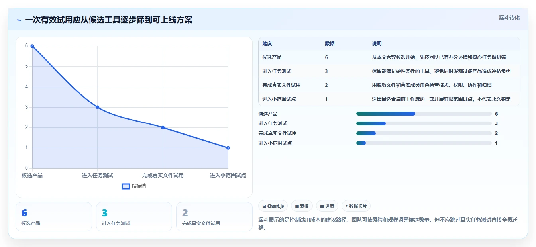This screenshot has width=536, height=247.
Task: Click the x-axis label 进入任务测试
Action: point(98,175)
